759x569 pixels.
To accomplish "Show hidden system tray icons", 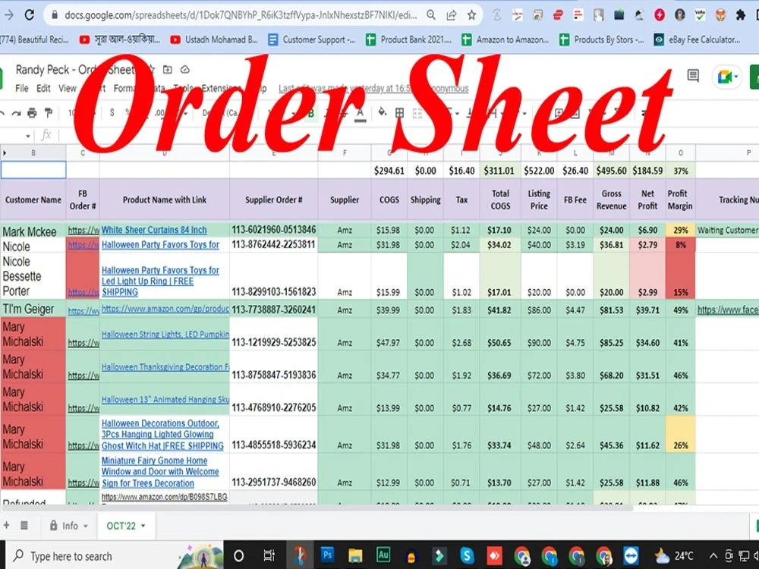I will click(x=713, y=555).
